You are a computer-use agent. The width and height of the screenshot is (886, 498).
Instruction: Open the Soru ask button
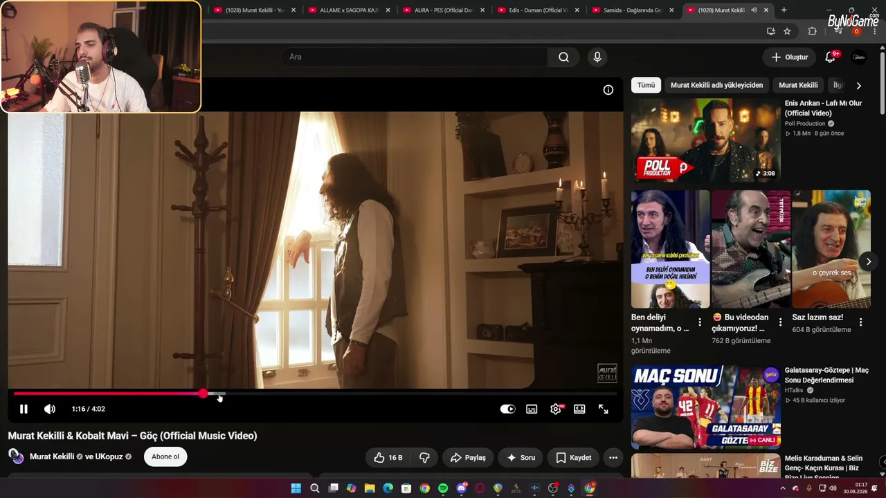pyautogui.click(x=521, y=457)
